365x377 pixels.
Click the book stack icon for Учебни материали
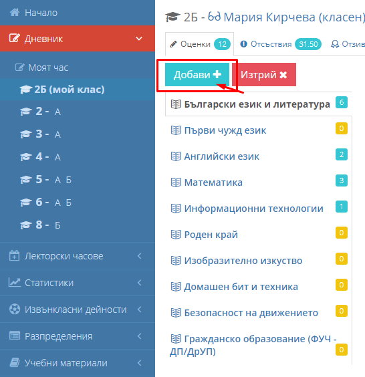click(x=15, y=362)
